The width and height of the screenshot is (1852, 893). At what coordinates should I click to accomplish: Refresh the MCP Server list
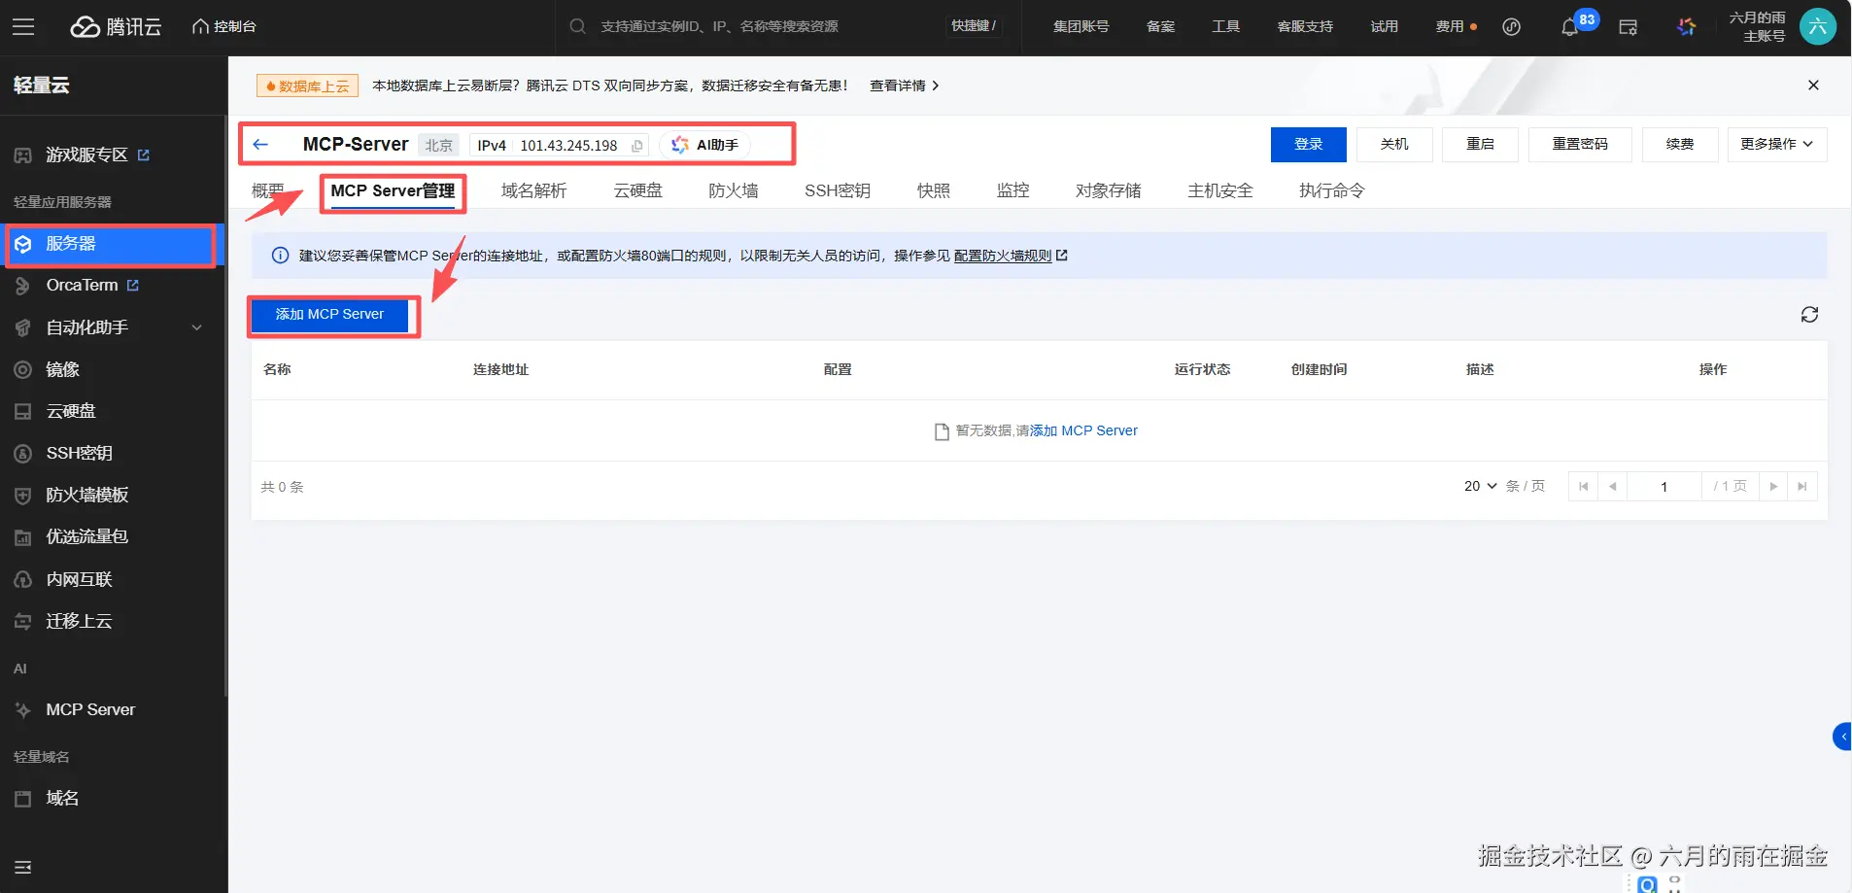pyautogui.click(x=1809, y=315)
